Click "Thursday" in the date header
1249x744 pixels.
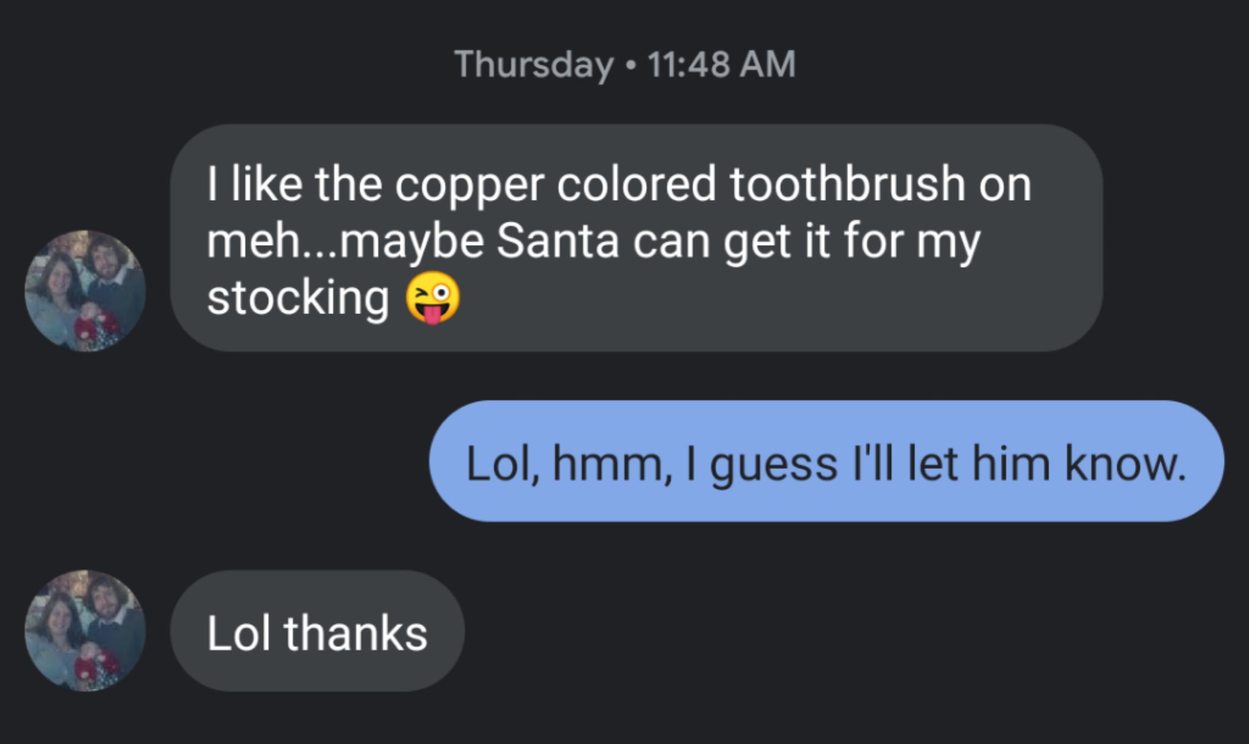(x=534, y=65)
